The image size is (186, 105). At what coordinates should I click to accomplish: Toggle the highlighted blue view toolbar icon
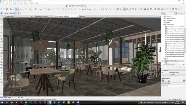point(125,9)
